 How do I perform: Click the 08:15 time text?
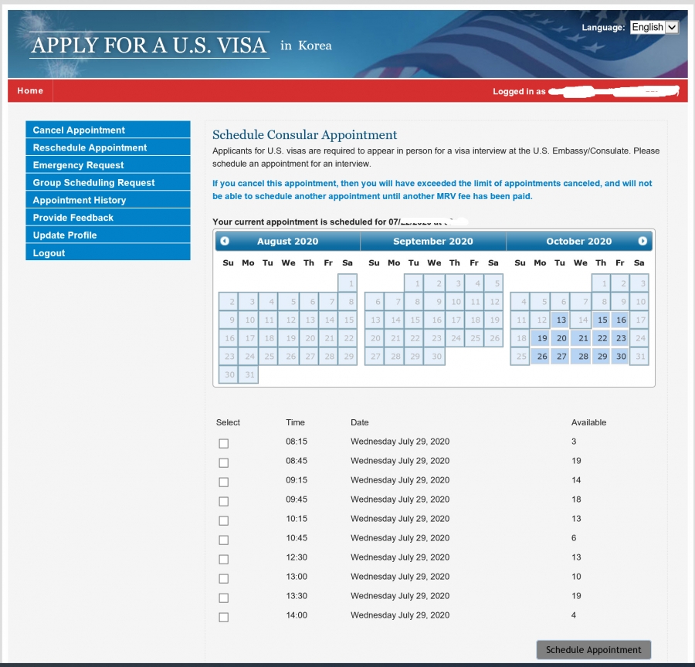(x=297, y=442)
